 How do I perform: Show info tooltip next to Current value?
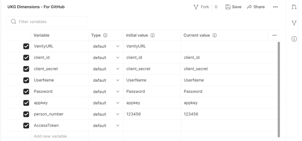[x=215, y=35]
